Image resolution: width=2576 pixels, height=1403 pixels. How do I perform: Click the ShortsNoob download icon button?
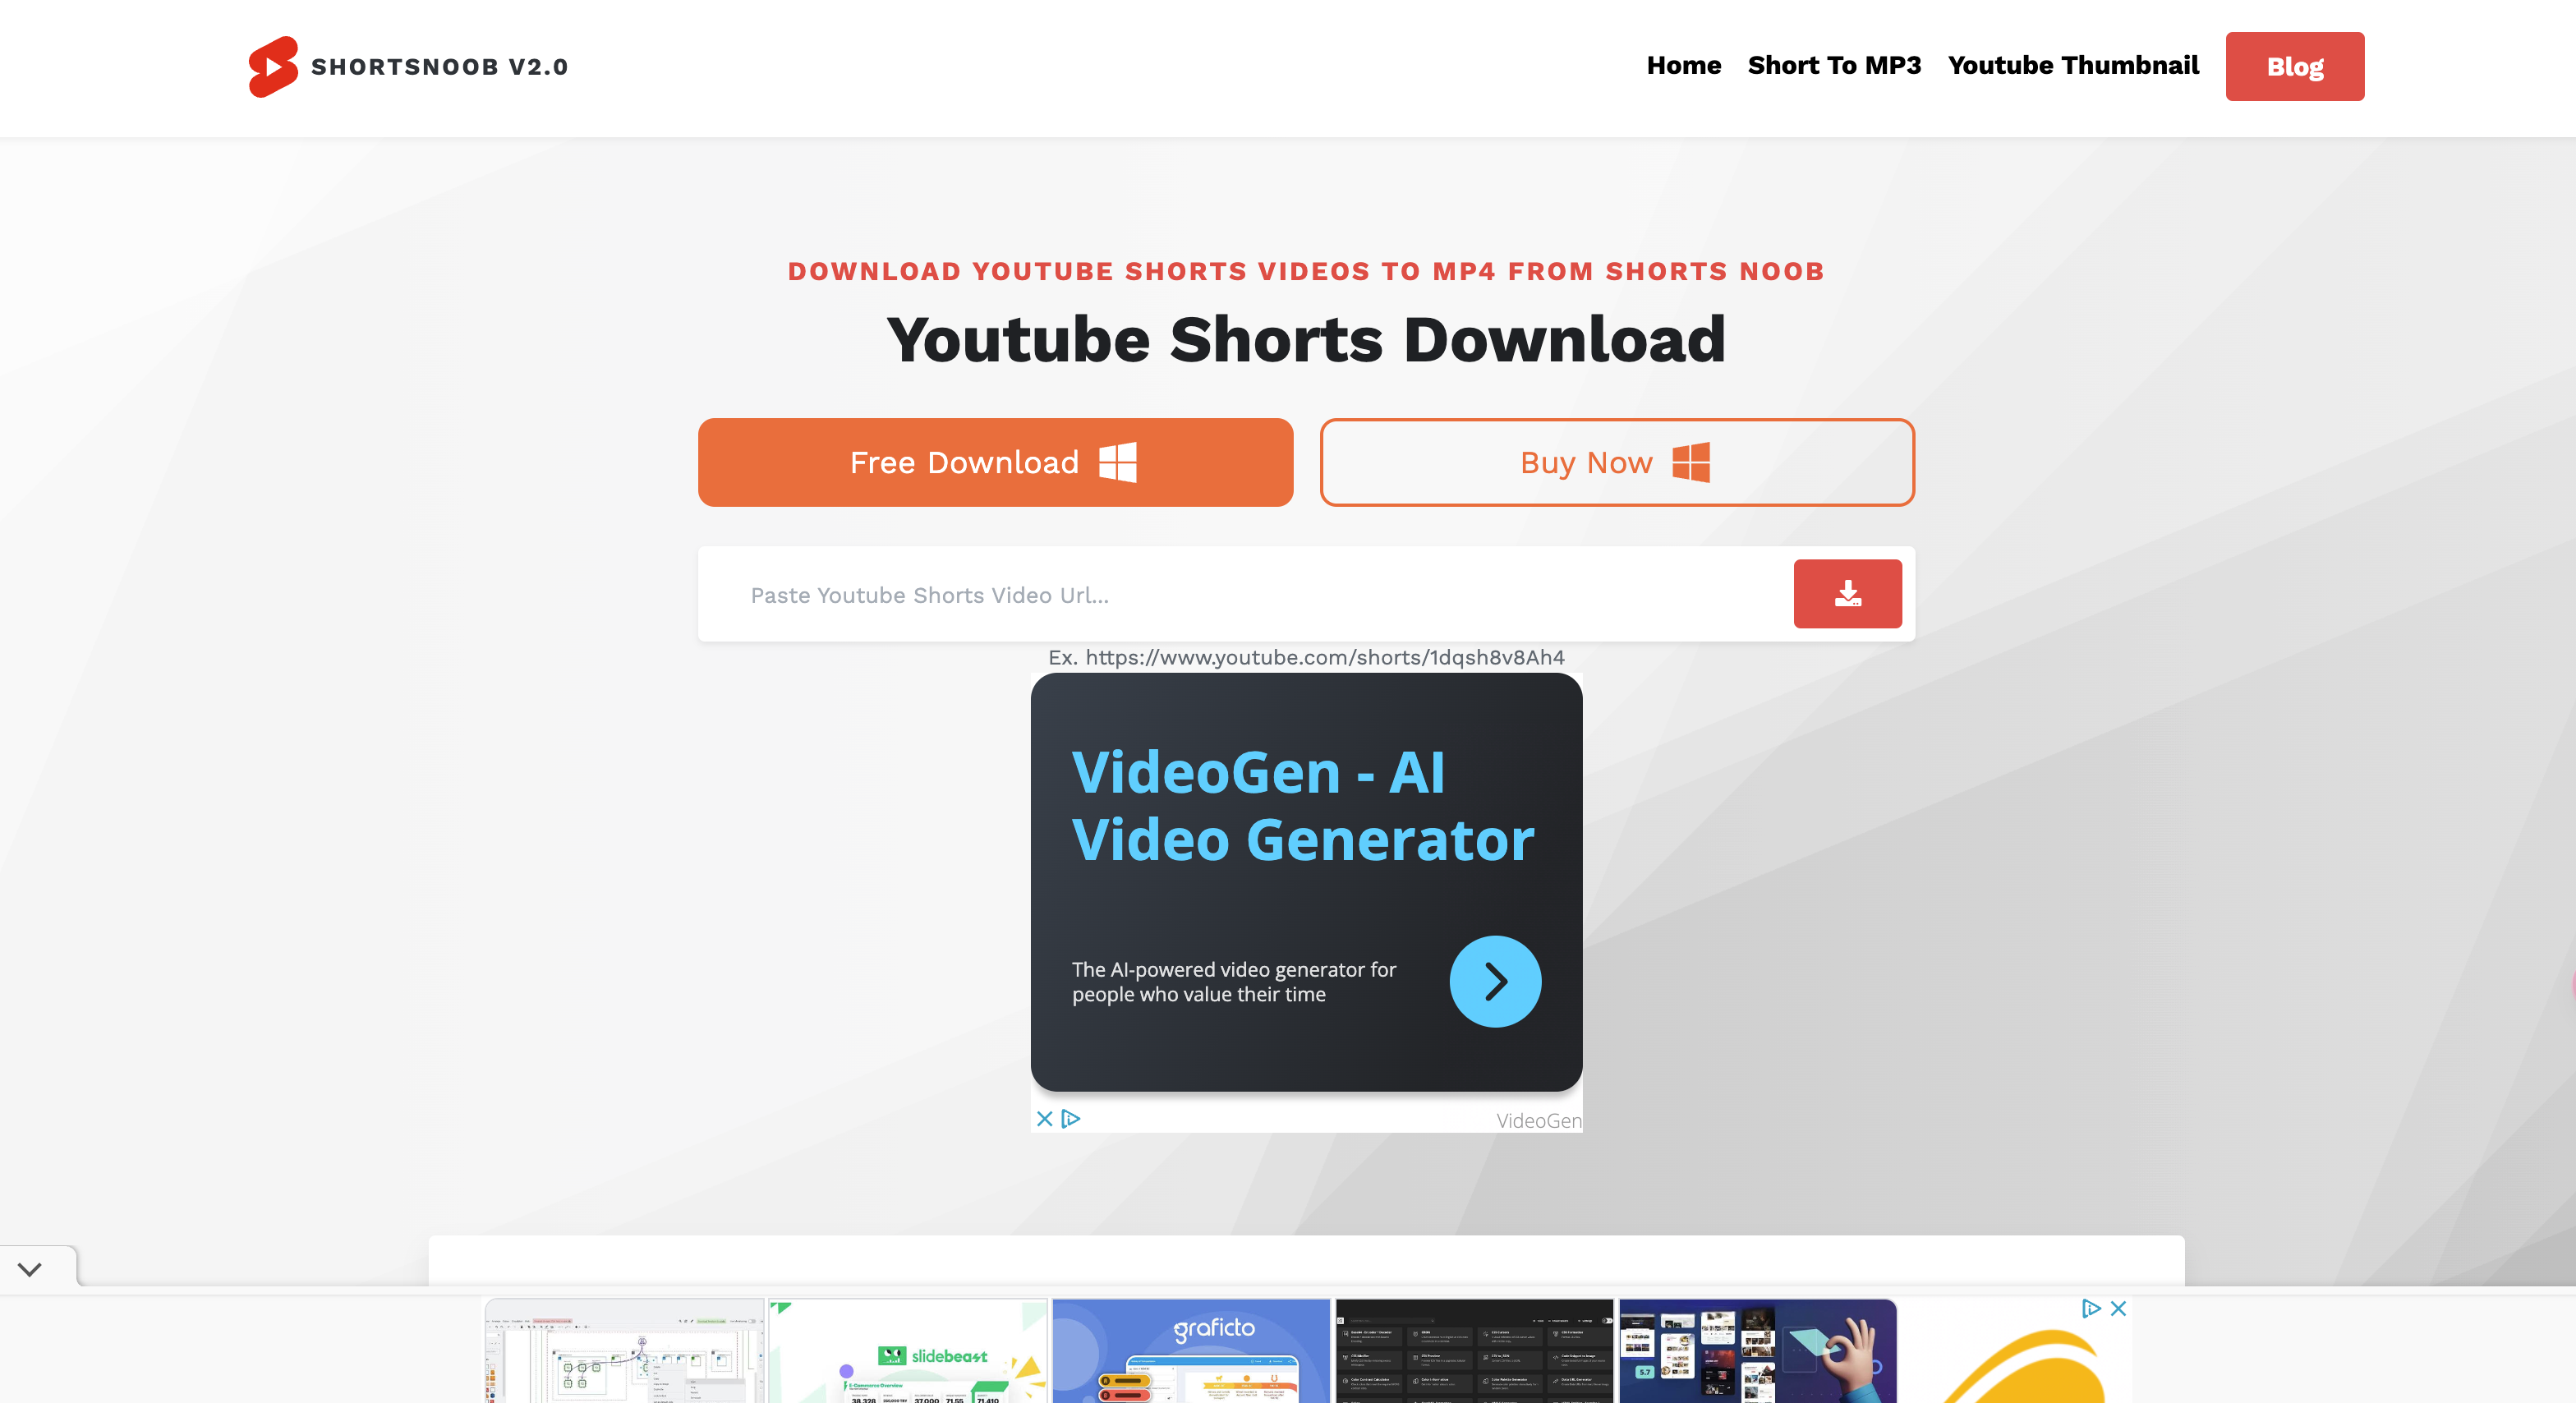pyautogui.click(x=1847, y=592)
